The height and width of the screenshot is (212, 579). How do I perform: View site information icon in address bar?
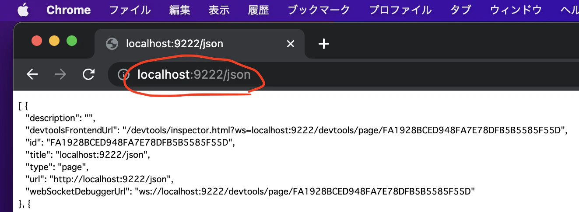click(124, 75)
